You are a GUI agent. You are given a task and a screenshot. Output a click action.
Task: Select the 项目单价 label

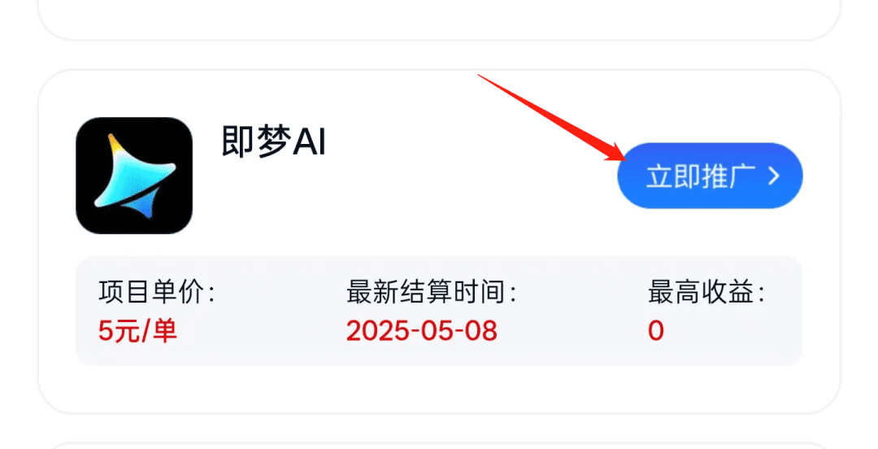157,292
